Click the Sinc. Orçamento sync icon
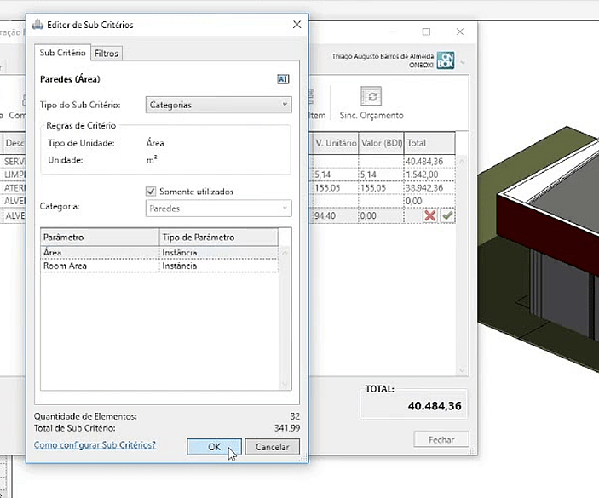 (371, 96)
